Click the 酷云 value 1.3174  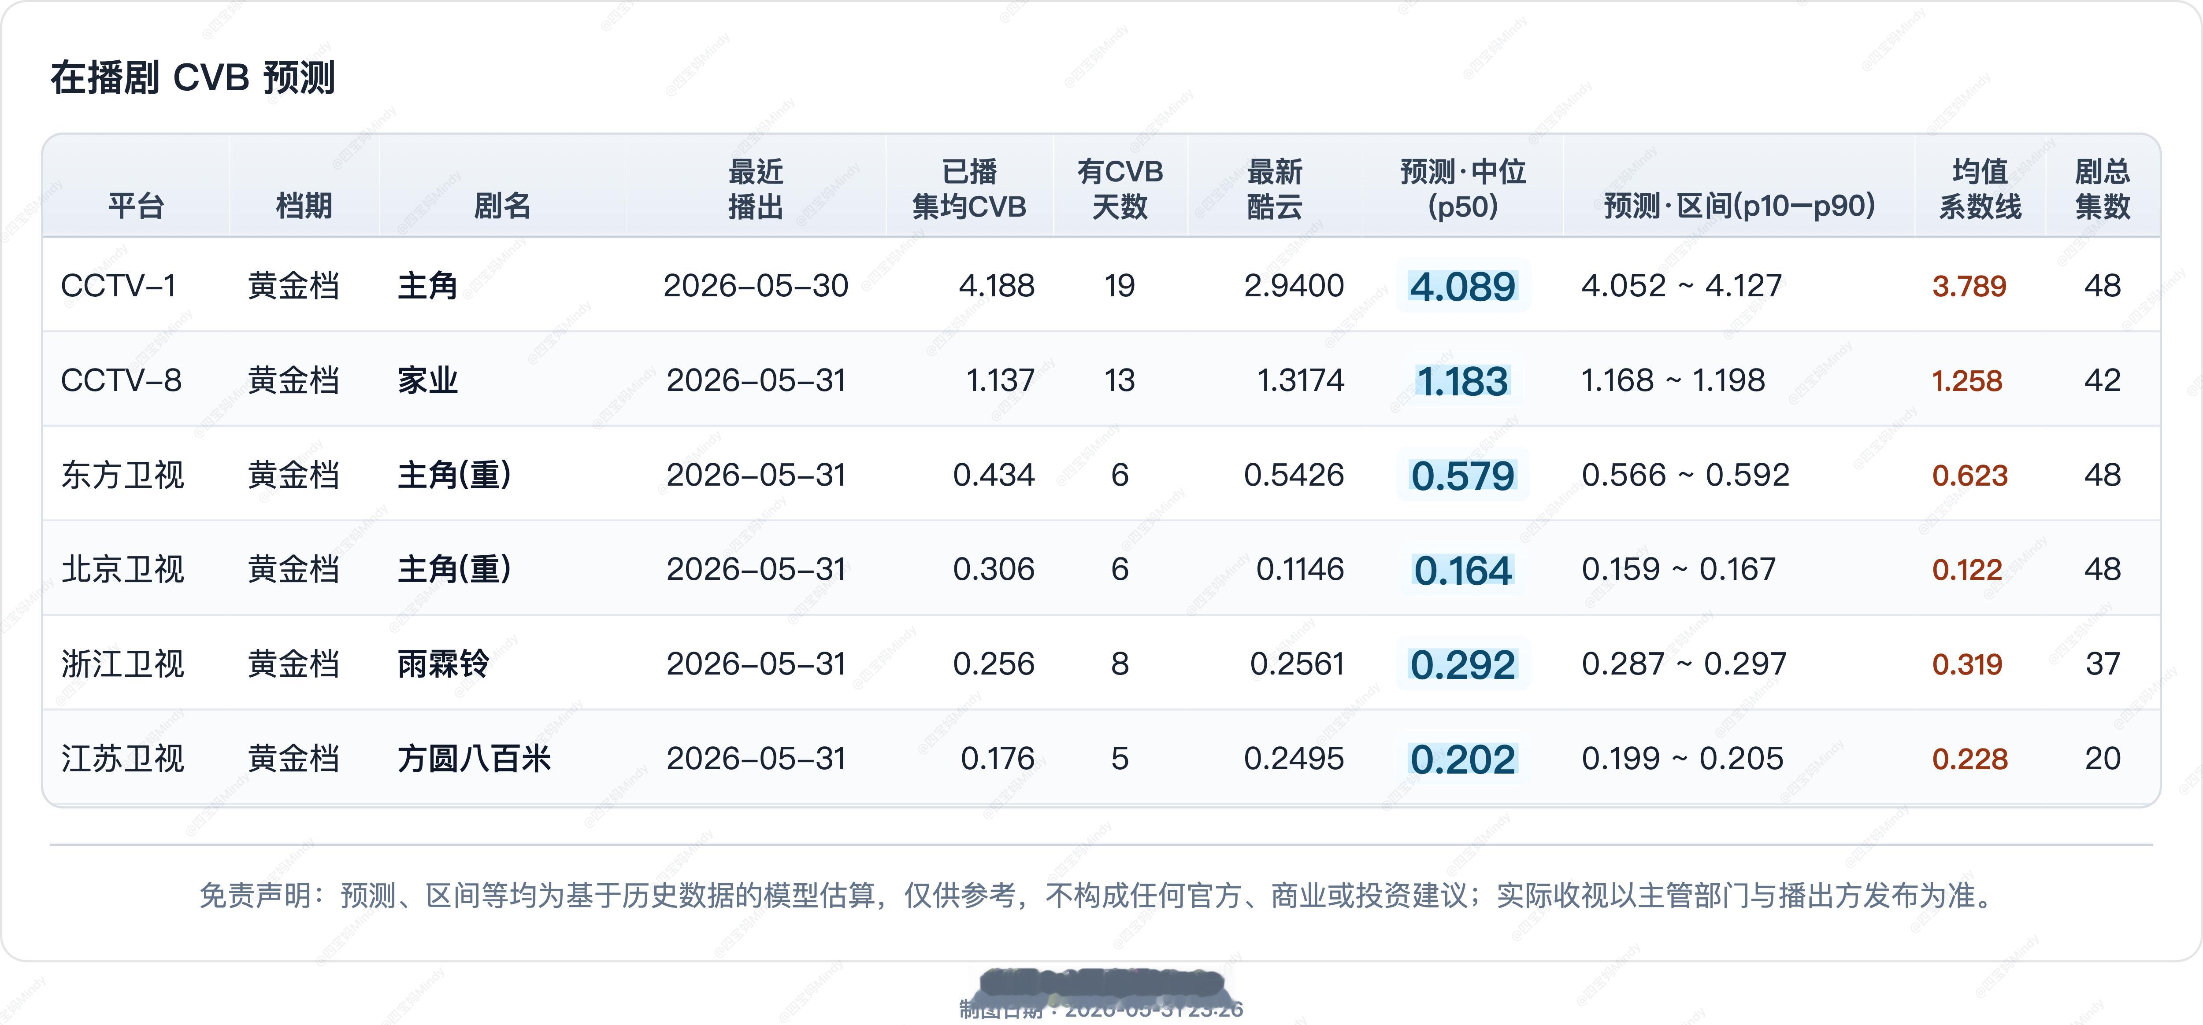[x=1300, y=380]
